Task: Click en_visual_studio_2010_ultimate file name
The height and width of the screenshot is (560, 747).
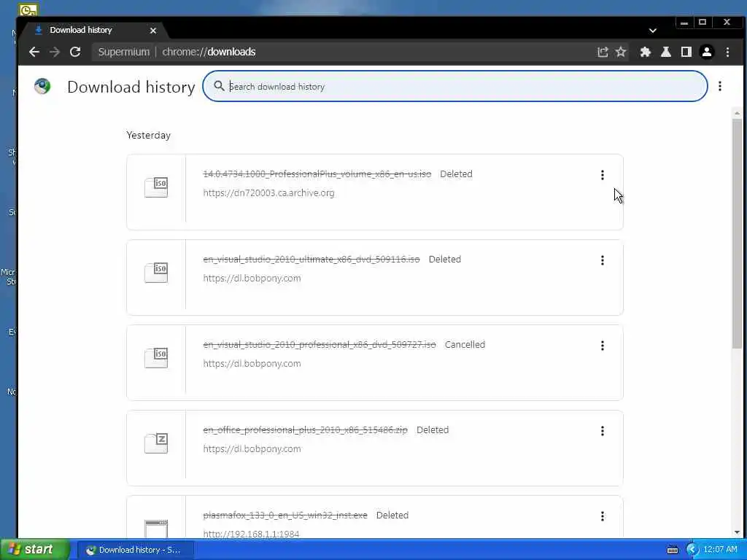Action: (311, 259)
